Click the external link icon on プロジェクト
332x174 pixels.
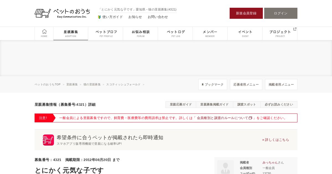coord(295,29)
